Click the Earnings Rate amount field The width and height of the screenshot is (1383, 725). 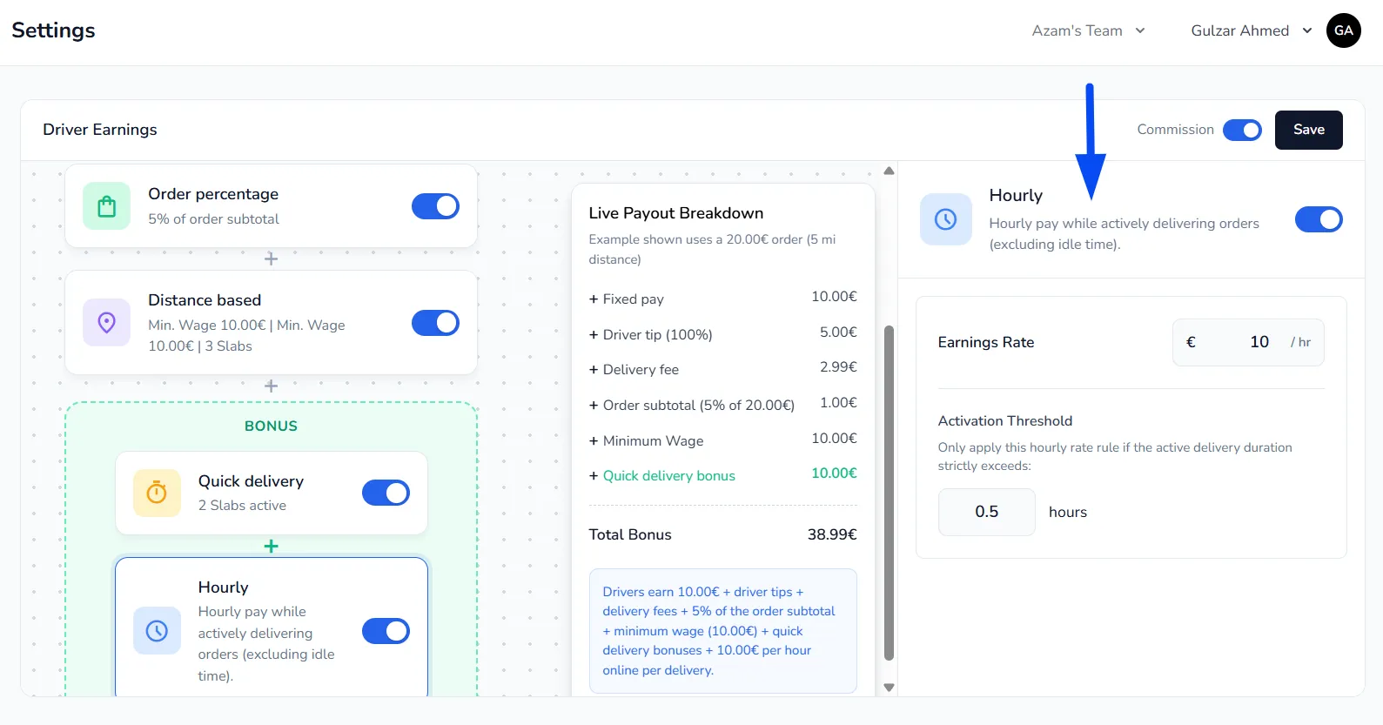click(x=1248, y=342)
